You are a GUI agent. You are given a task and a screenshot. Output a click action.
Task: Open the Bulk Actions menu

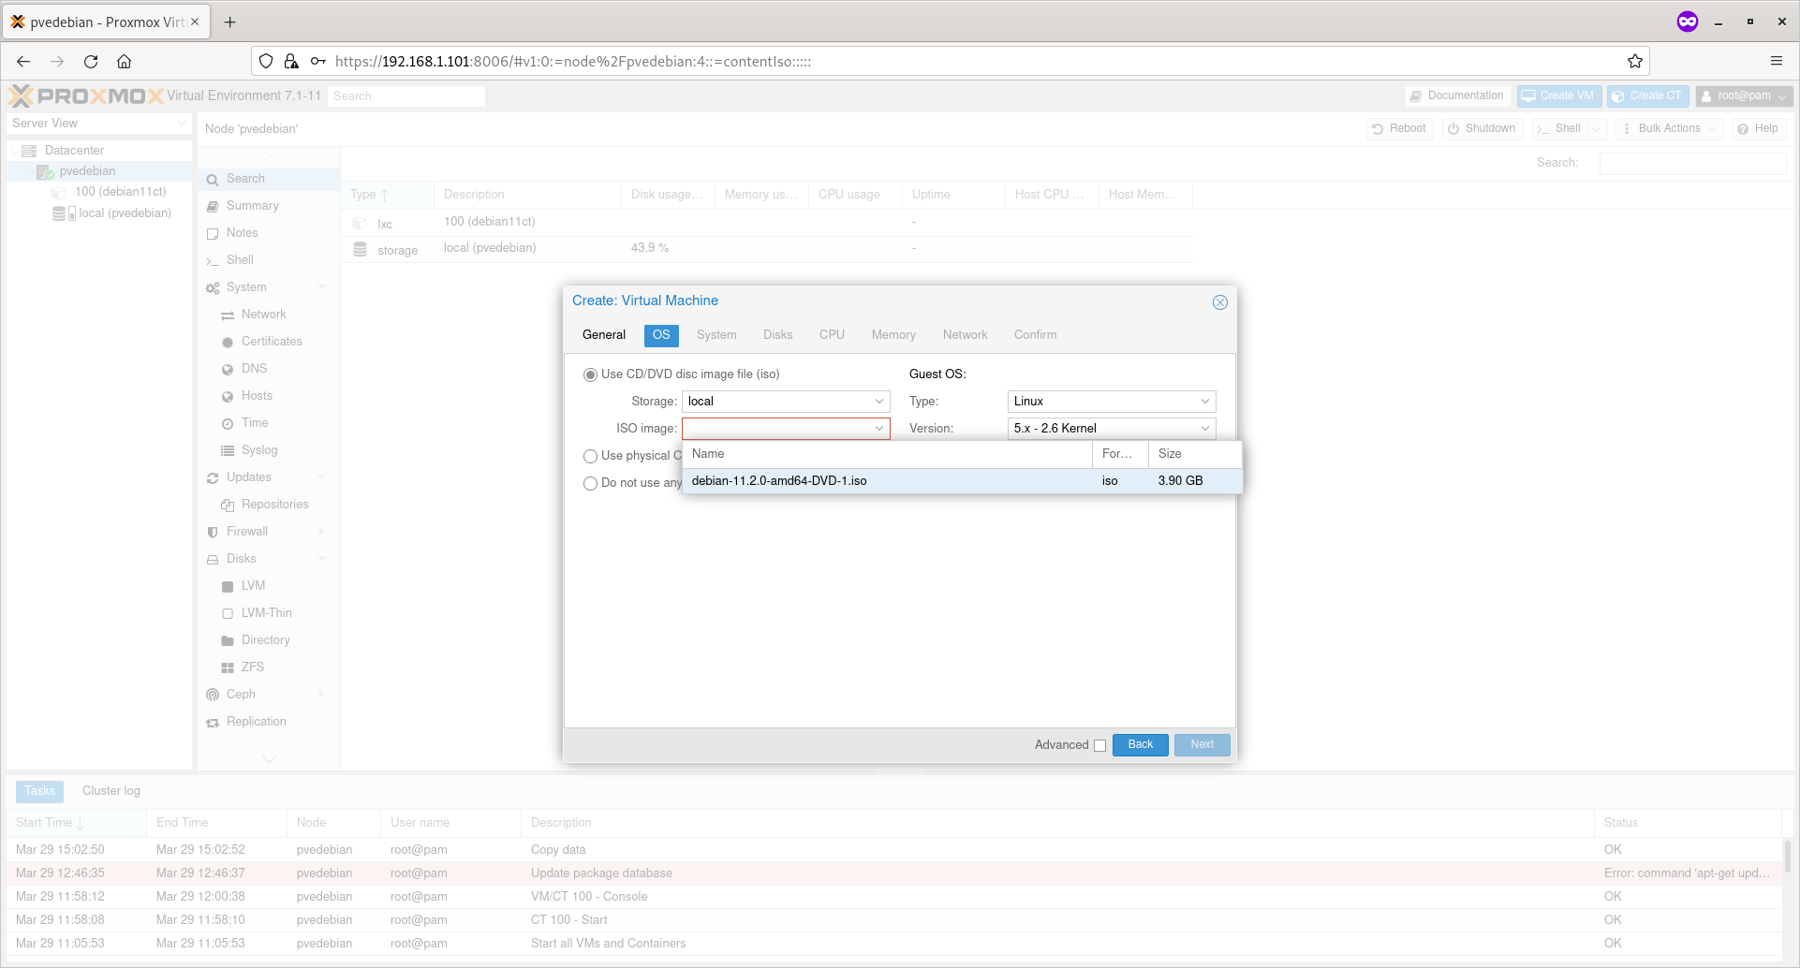tap(1669, 129)
